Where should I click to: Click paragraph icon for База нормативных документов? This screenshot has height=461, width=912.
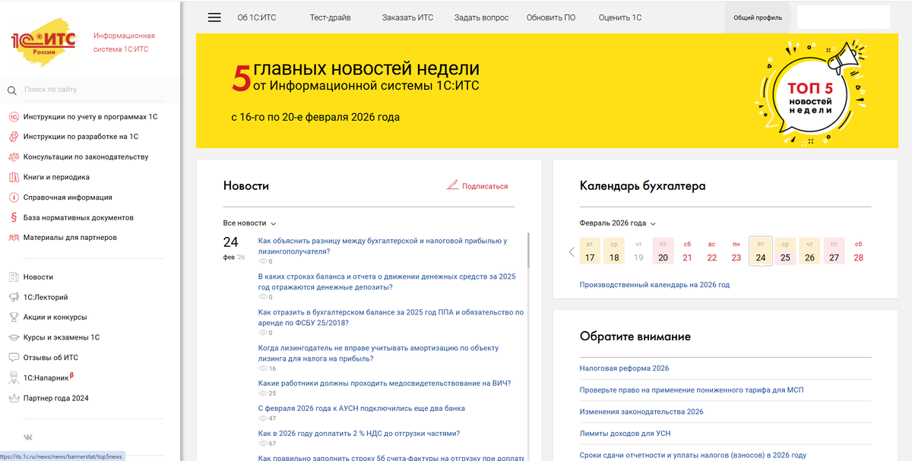(x=14, y=217)
